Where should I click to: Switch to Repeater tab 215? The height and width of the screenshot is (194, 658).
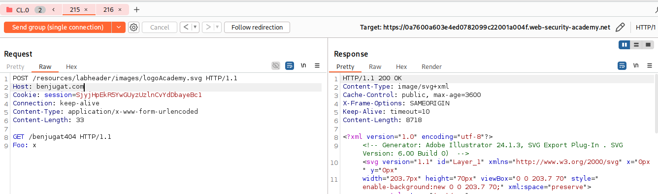pyautogui.click(x=75, y=9)
